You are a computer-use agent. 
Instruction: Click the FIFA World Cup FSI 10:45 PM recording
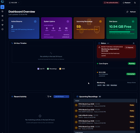coord(105,128)
